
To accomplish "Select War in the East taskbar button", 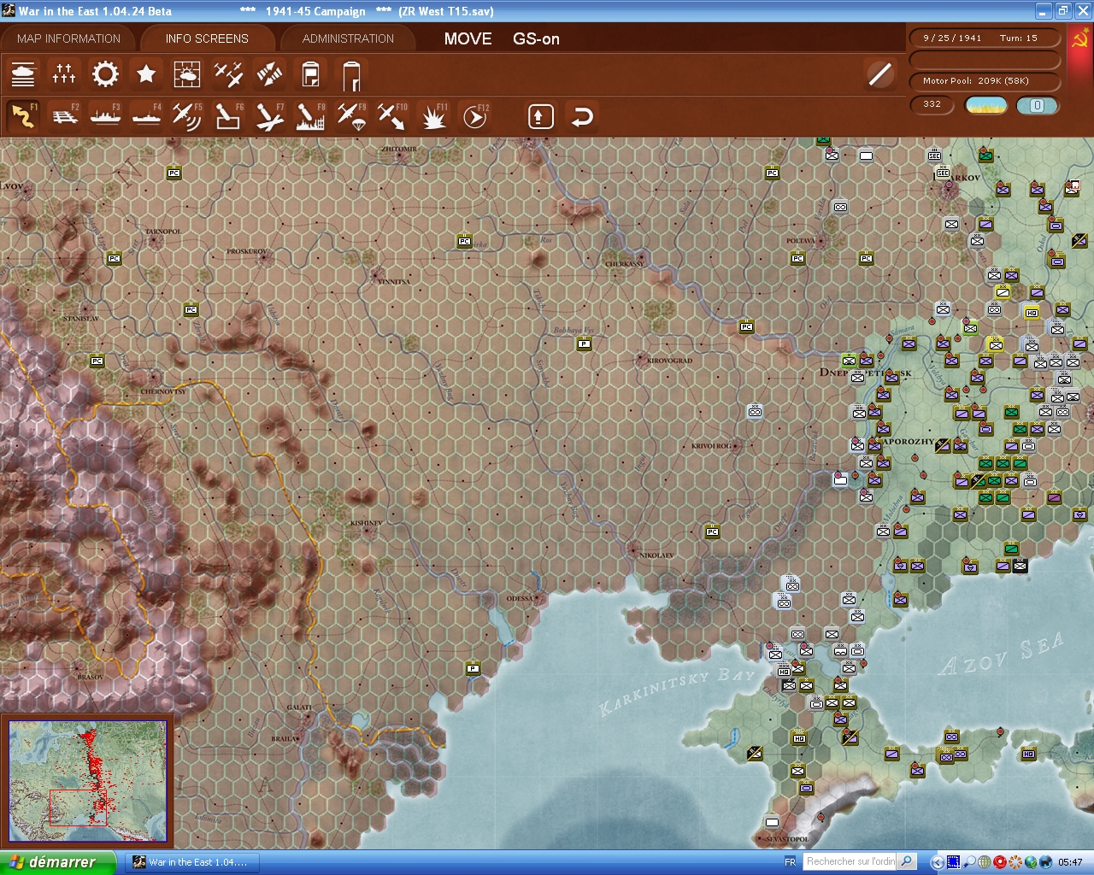I will [x=192, y=862].
